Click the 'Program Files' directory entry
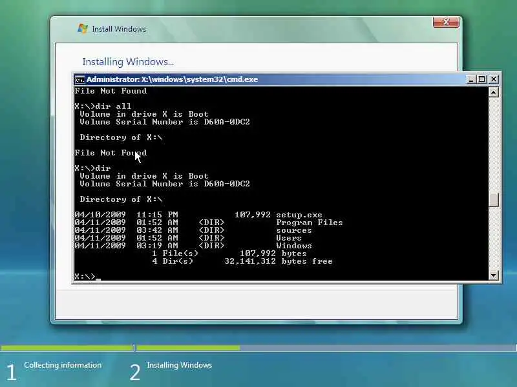 [x=310, y=223]
